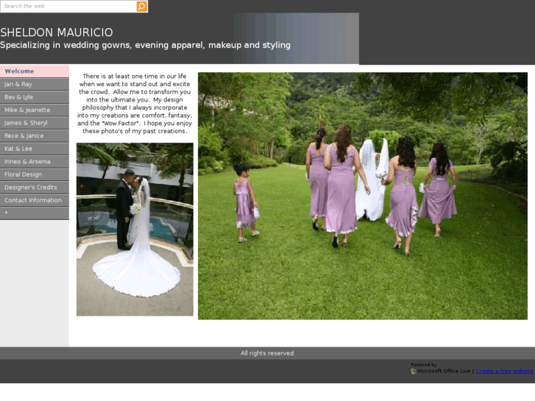Image resolution: width=535 pixels, height=401 pixels.
Task: View the Designer's Credits page
Action: point(35,188)
